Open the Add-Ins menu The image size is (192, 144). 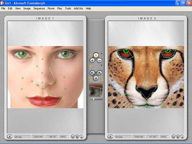78,8
